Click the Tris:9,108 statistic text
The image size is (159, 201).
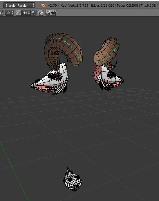pyautogui.click(x=148, y=5)
